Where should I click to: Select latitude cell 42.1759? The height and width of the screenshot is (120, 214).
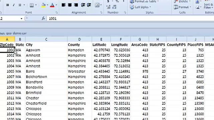pyautogui.click(x=101, y=114)
